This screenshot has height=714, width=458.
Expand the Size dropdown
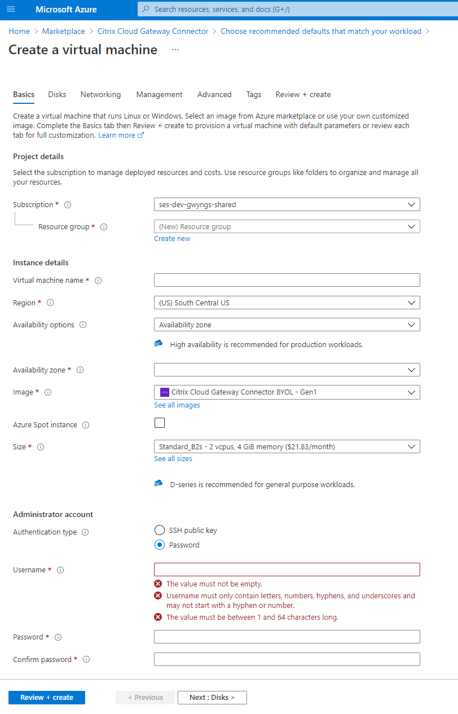click(287, 446)
